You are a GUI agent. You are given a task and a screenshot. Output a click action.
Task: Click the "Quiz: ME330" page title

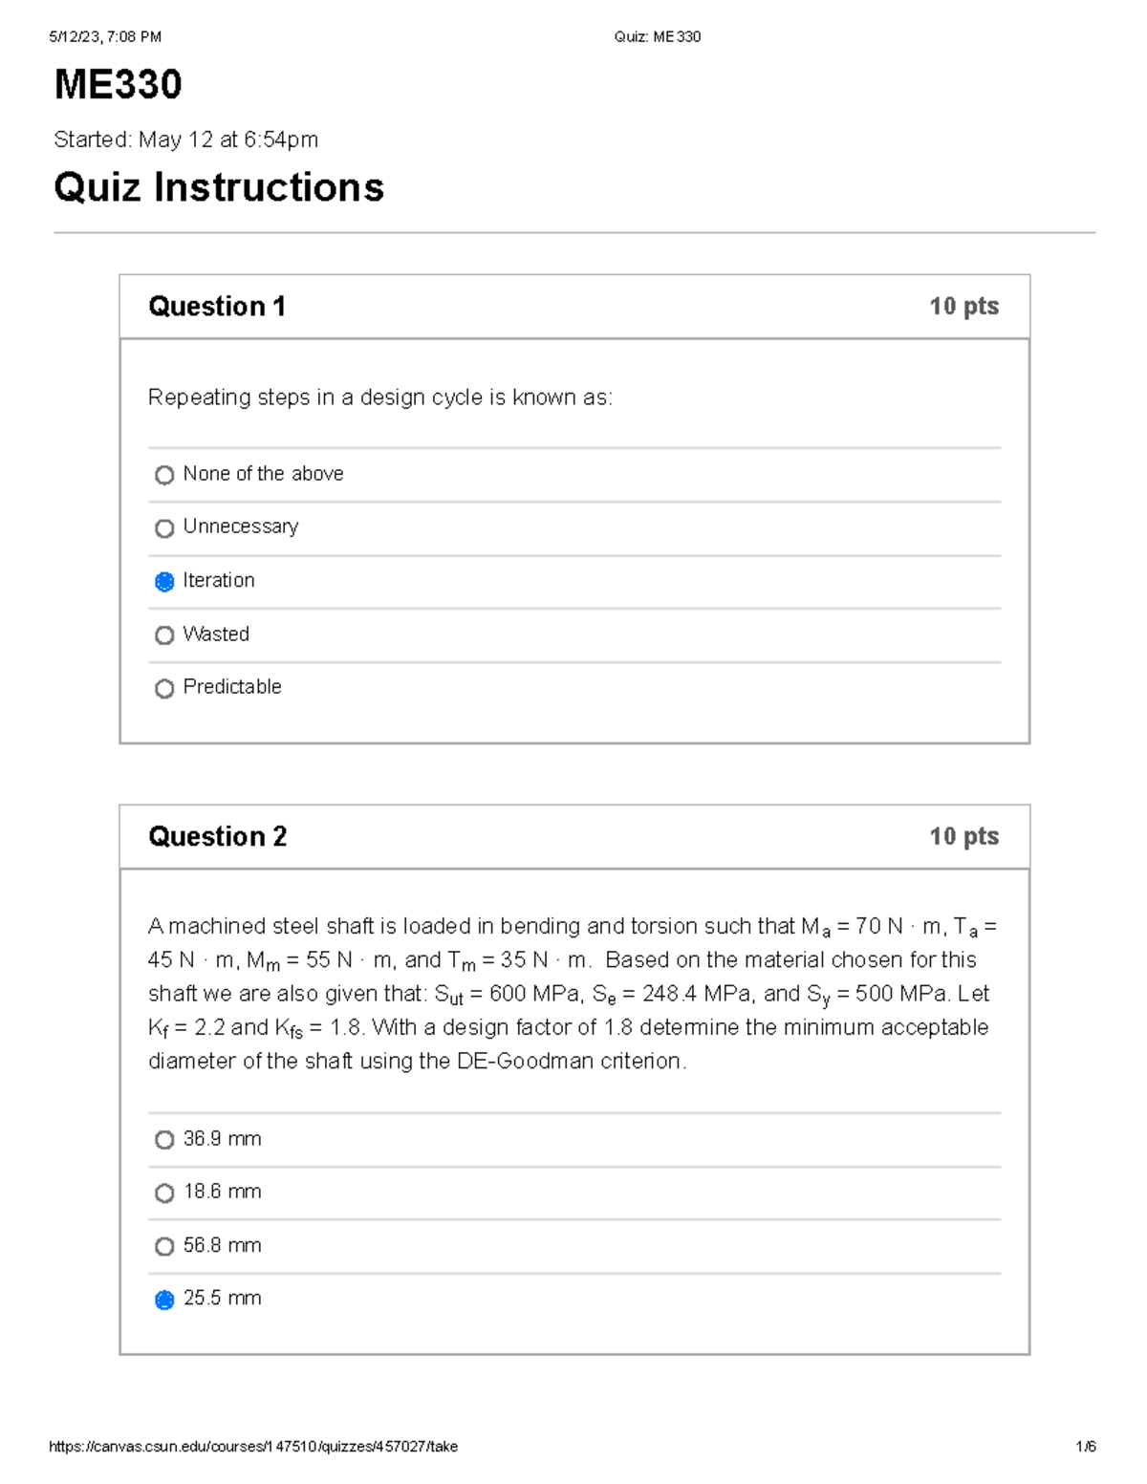coord(655,36)
